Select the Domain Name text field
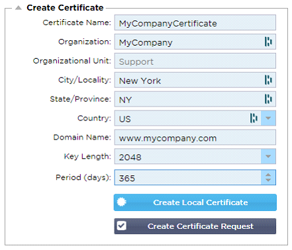This screenshot has height=250, width=292. point(195,137)
